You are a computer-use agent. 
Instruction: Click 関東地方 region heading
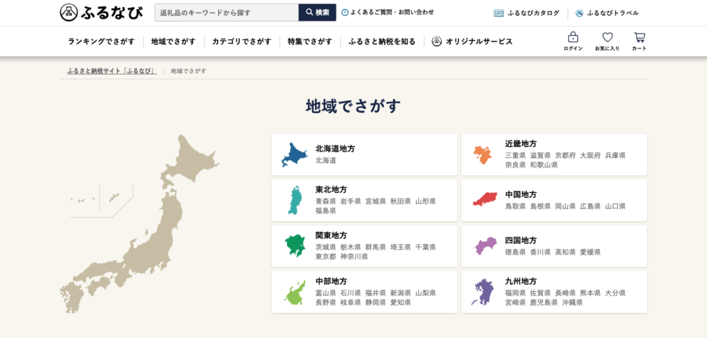click(x=331, y=235)
